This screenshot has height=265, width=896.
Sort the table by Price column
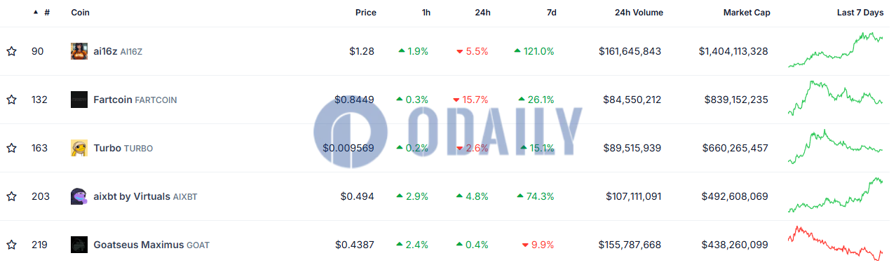[x=365, y=13]
